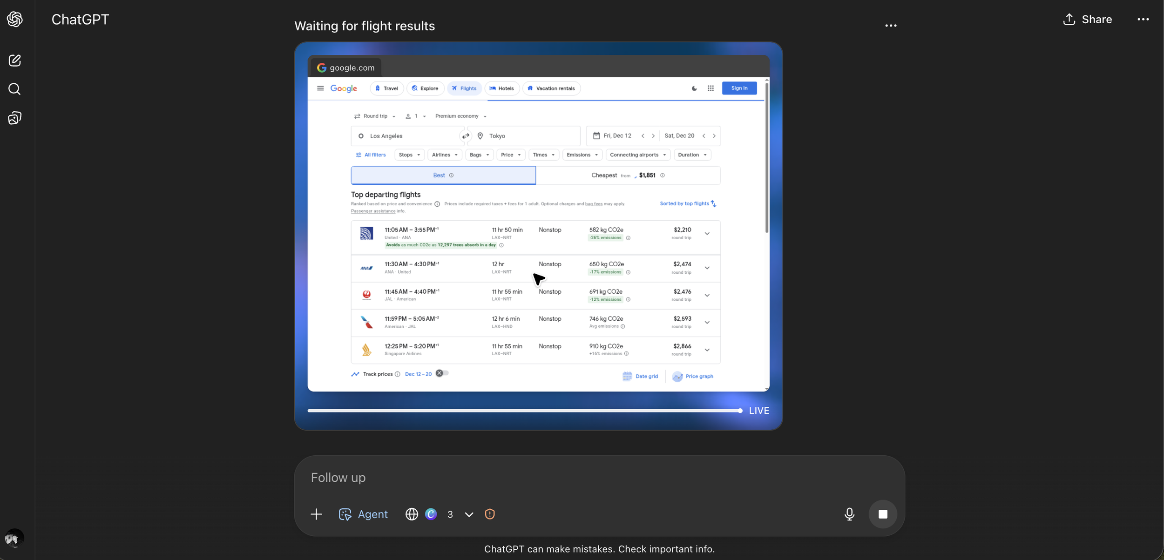This screenshot has width=1164, height=560.
Task: Open the Stops filter dropdown
Action: point(409,155)
